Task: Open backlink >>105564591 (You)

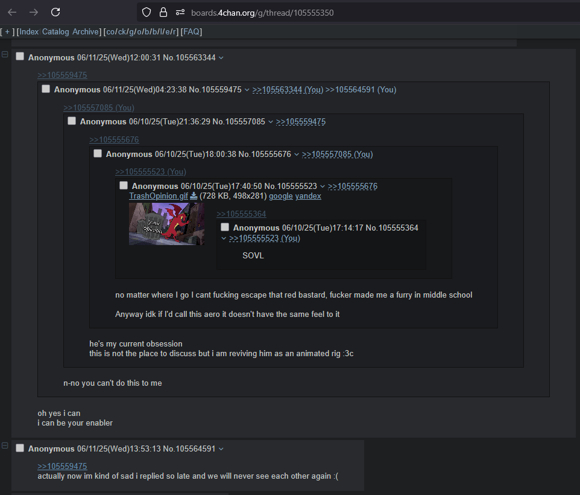Action: [361, 90]
